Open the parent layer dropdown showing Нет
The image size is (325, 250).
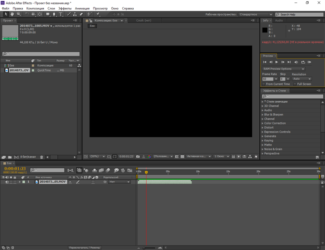tap(119, 182)
